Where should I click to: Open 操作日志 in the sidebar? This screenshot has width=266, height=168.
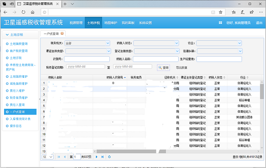(x=16, y=126)
